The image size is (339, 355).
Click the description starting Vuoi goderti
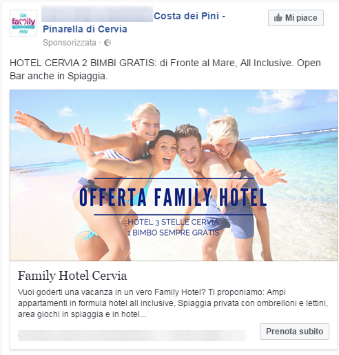173,303
